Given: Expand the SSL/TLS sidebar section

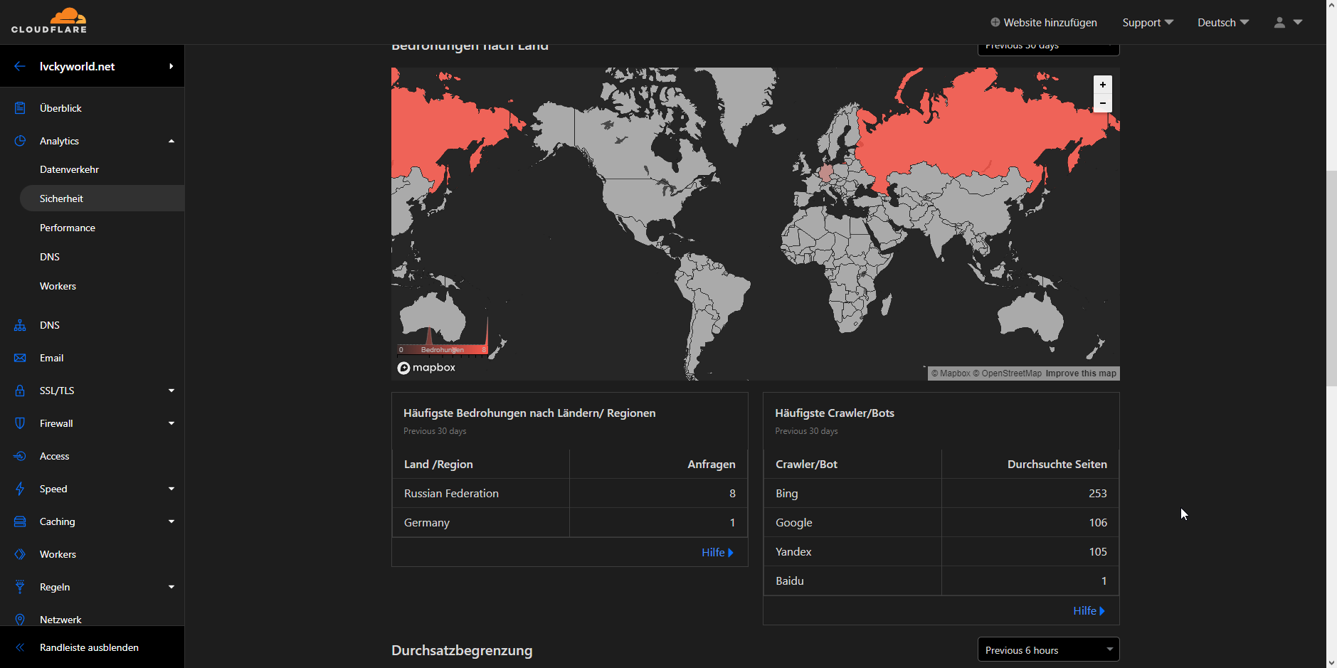Looking at the screenshot, I should click(171, 391).
